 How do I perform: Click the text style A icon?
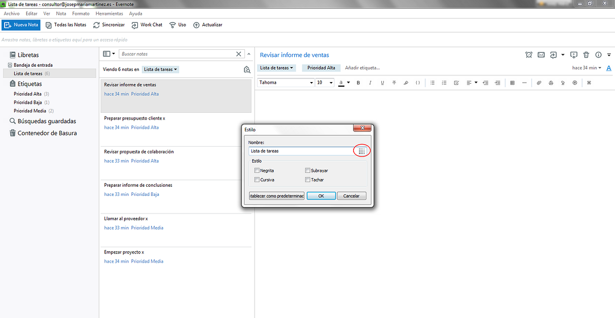coord(609,68)
